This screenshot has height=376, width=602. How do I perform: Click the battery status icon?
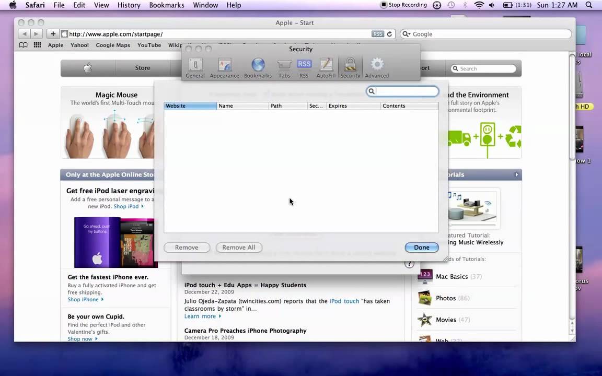point(517,5)
